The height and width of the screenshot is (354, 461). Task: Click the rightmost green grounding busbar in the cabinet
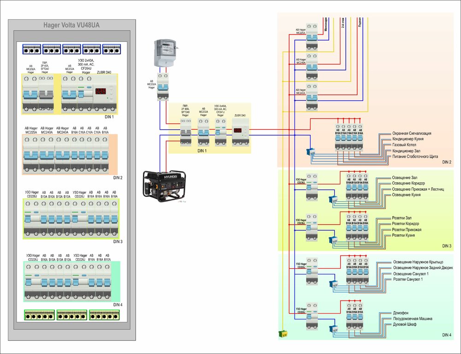[104, 315]
